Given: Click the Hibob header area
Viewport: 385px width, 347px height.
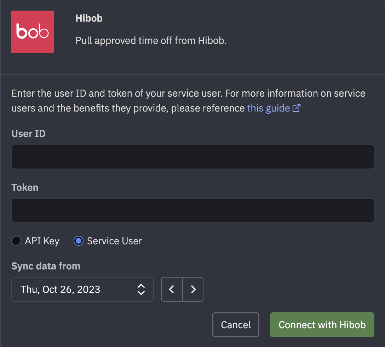Looking at the screenshot, I should 89,18.
